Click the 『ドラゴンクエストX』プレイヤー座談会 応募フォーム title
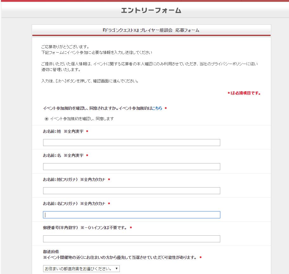The height and width of the screenshot is (274, 289). [151, 30]
